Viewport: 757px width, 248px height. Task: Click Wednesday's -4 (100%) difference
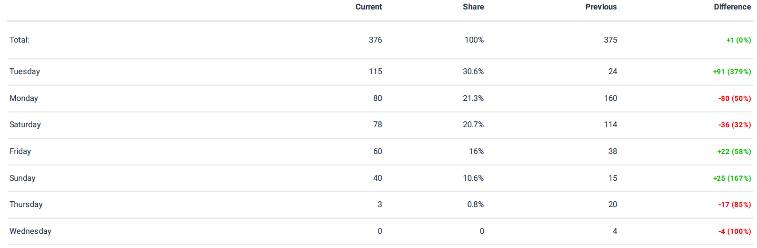pos(734,231)
